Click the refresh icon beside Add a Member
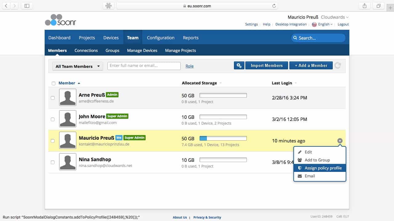This screenshot has height=221, width=394. (x=338, y=65)
